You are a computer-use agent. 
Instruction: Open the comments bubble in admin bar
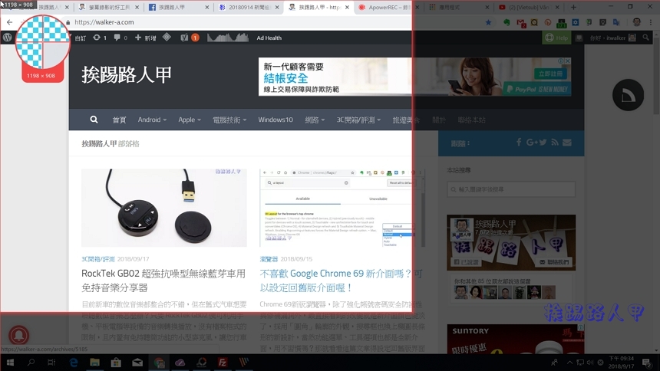[x=120, y=38]
